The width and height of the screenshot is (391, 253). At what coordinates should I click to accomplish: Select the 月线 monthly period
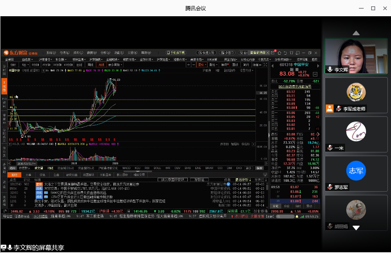point(101,65)
